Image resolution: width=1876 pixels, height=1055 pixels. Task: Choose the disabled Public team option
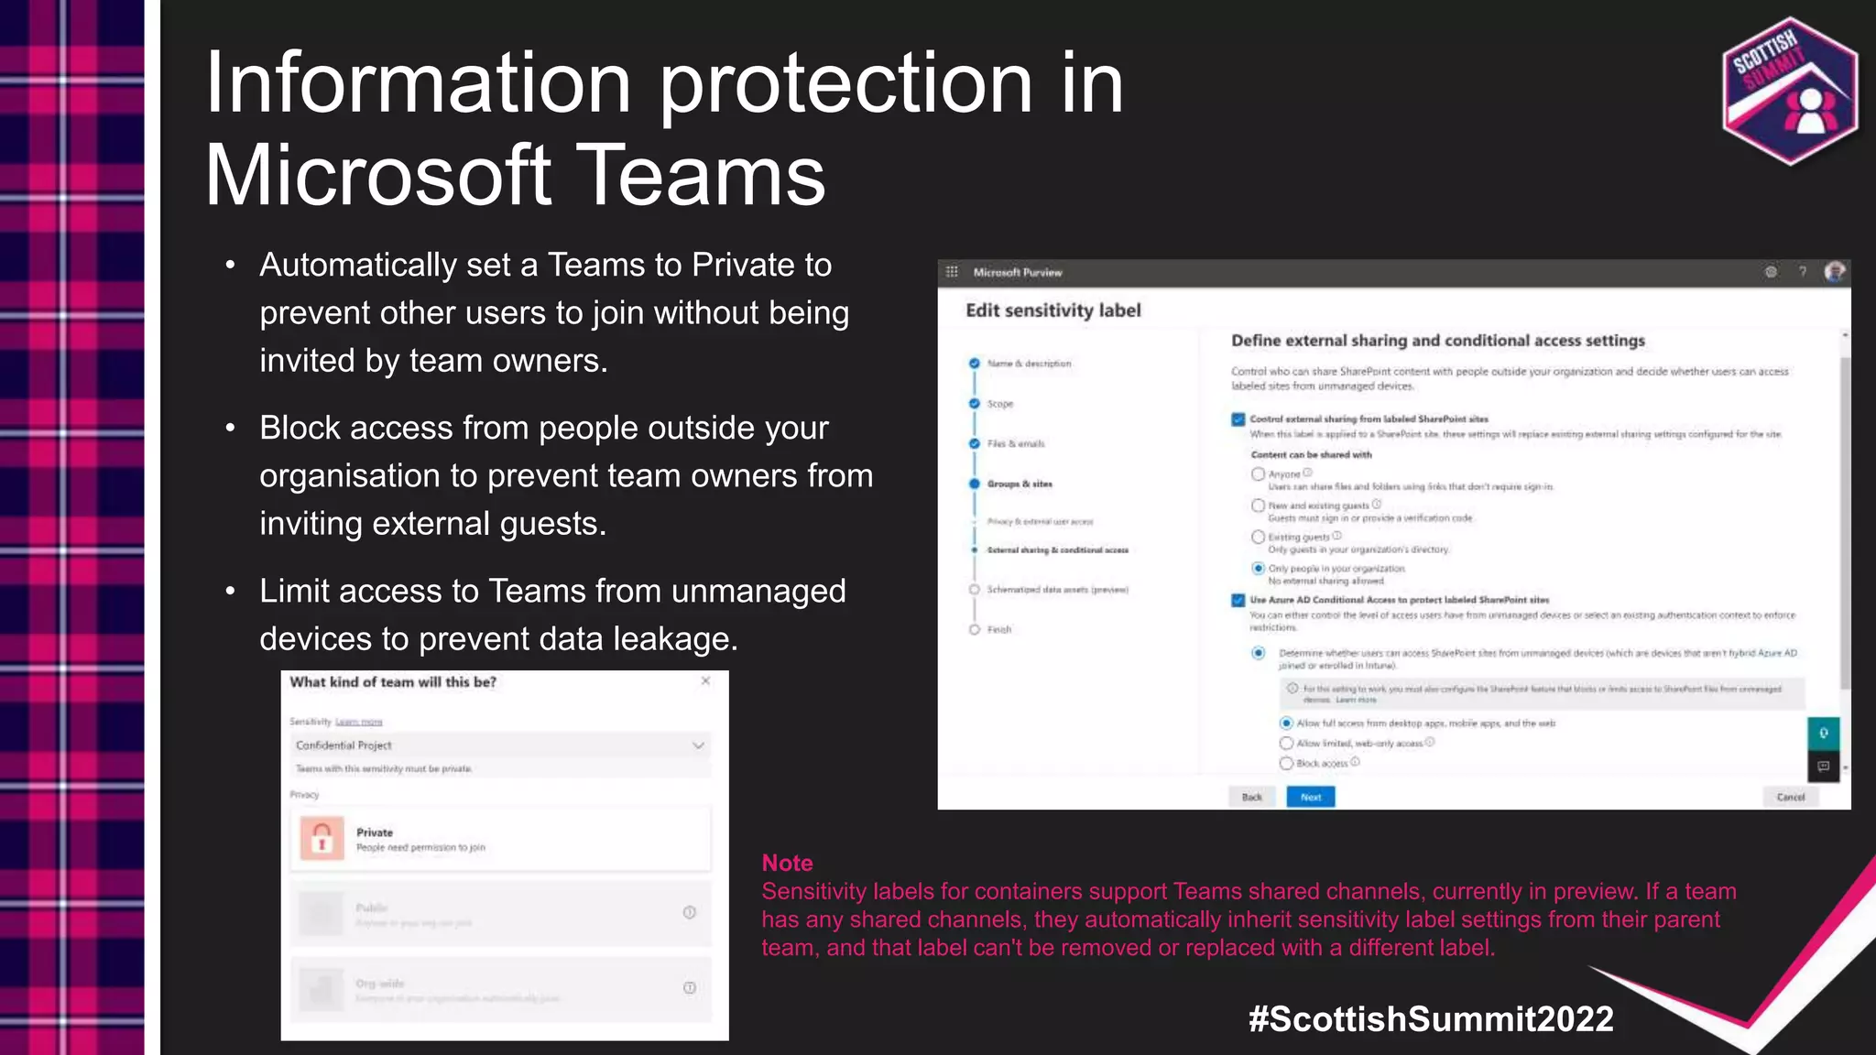(501, 913)
